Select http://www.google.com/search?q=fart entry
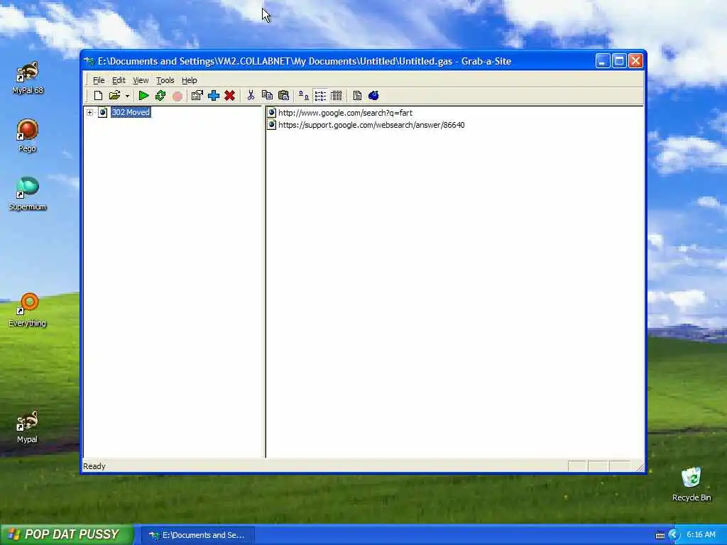 pyautogui.click(x=345, y=113)
